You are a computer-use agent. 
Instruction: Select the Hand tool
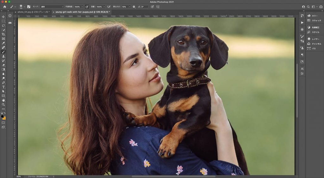[x=3, y=100]
